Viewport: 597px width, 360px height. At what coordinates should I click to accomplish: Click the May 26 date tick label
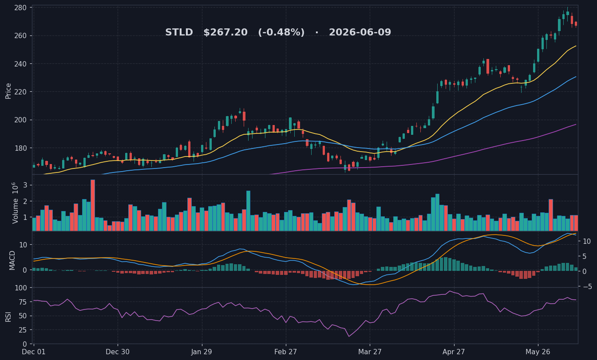[x=538, y=352]
